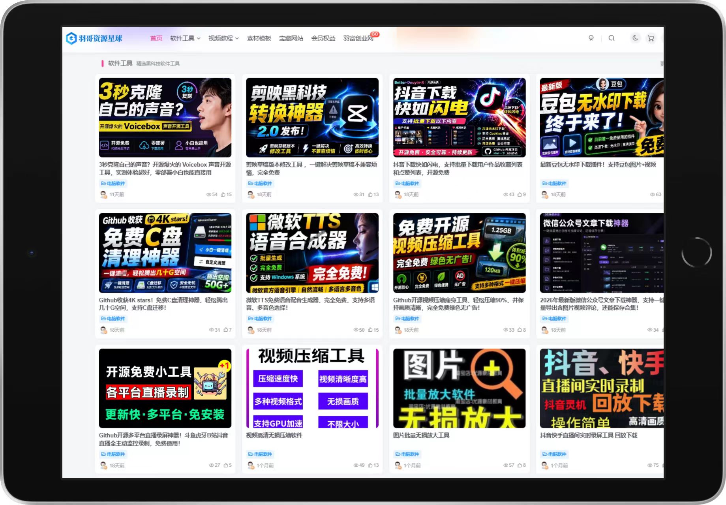Open the 微信公众号文章下载神器 thumbnail
Screen dimensions: 726x505
(602, 253)
